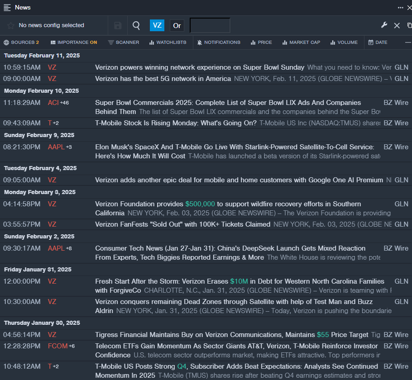Open Telecom ETFs Gain Momentum headline
This screenshot has width=412, height=380.
coord(236,351)
